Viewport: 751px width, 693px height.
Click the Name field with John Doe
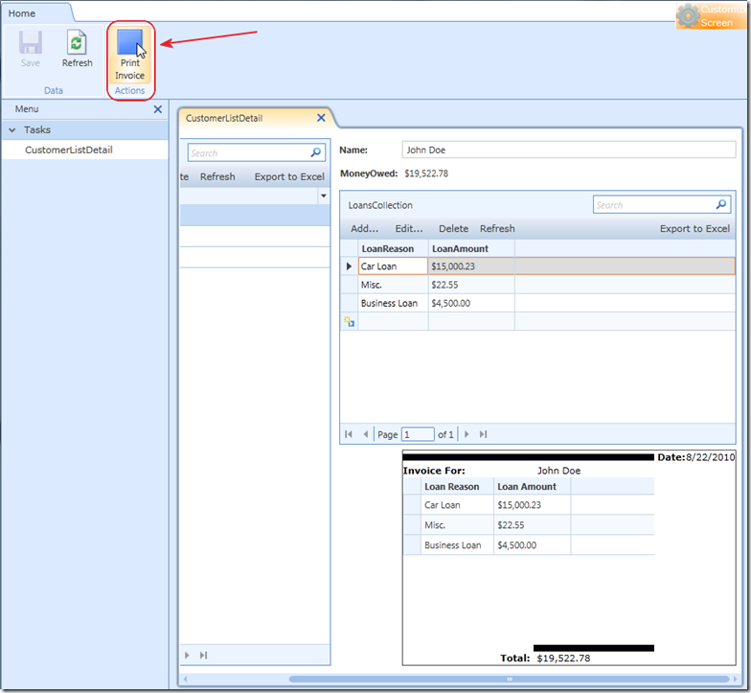coord(569,150)
